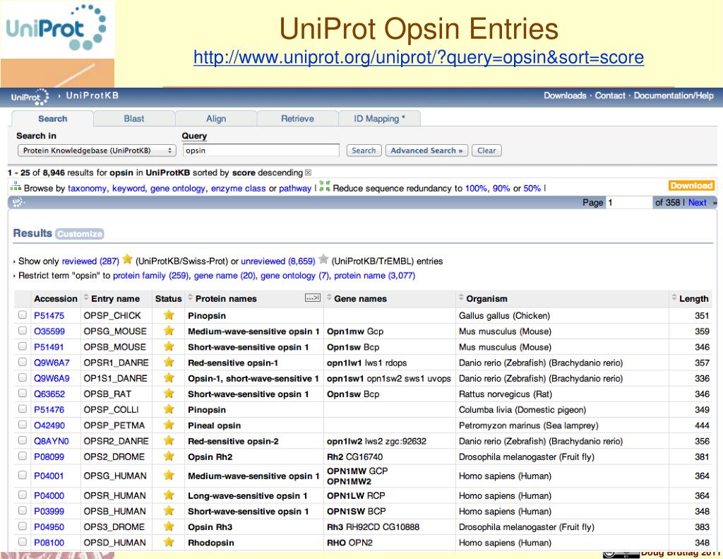This screenshot has height=559, width=723.
Task: Click the UniProt logo in the header bar
Action: click(x=30, y=97)
